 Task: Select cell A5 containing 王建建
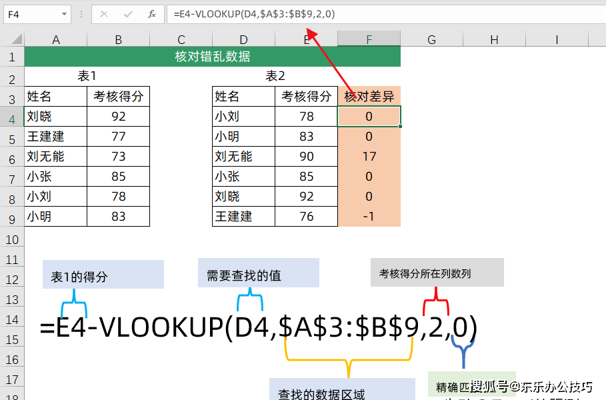[x=55, y=137]
